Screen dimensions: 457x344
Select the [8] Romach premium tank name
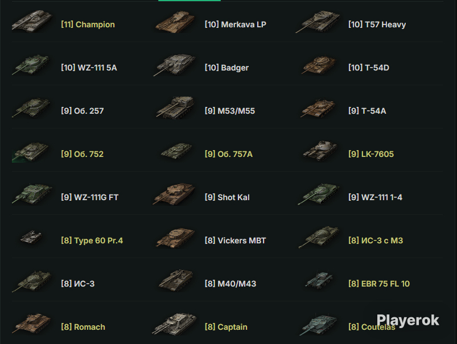pyautogui.click(x=83, y=327)
